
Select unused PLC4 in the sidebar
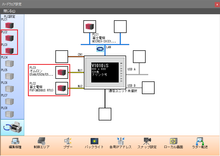coord(9,64)
